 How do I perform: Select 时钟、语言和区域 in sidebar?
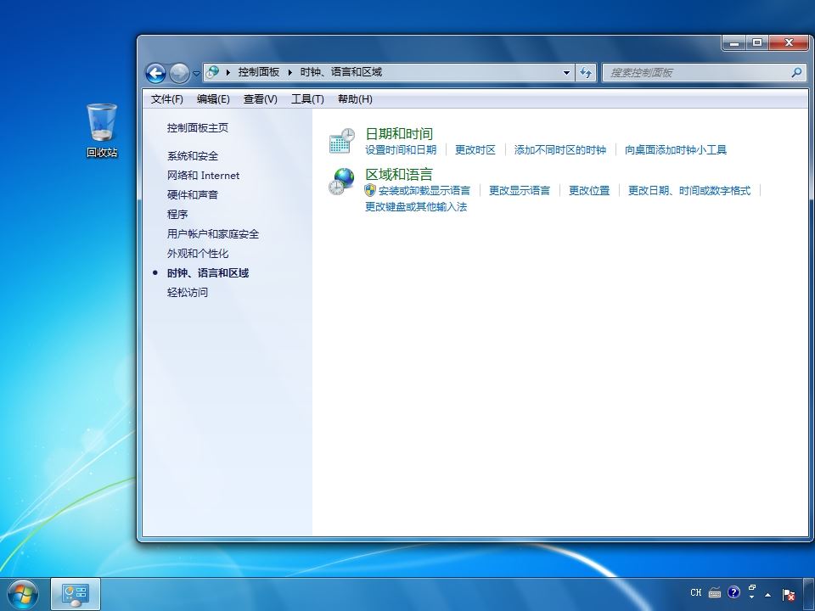208,272
